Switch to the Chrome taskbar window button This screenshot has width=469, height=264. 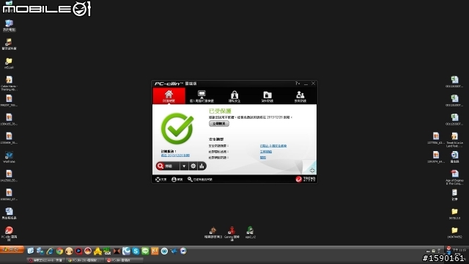click(85, 260)
